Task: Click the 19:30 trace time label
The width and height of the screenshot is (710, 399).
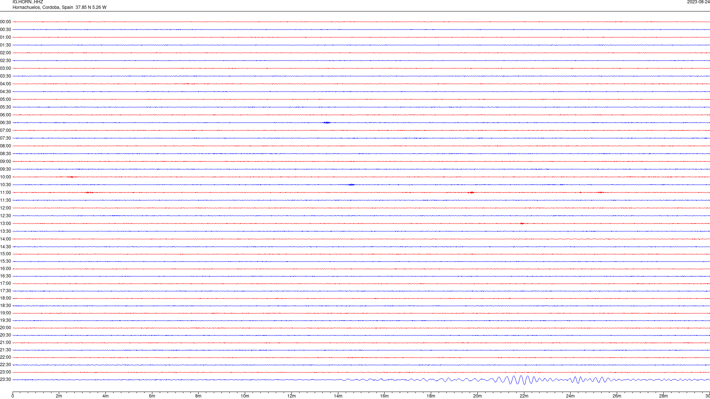Action: tap(6, 320)
